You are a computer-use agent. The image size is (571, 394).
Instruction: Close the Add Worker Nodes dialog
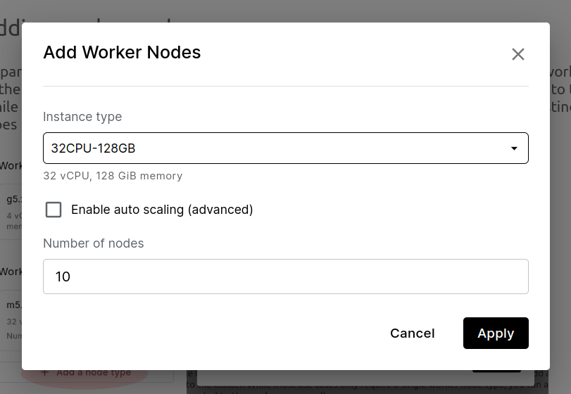[517, 54]
